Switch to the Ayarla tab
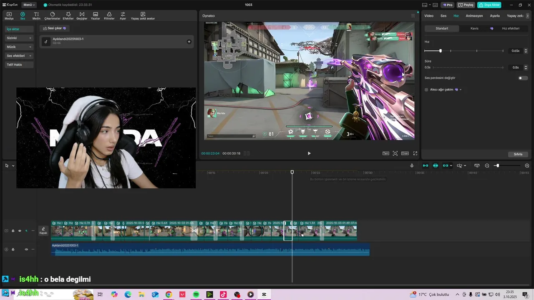The height and width of the screenshot is (300, 534). pyautogui.click(x=495, y=16)
